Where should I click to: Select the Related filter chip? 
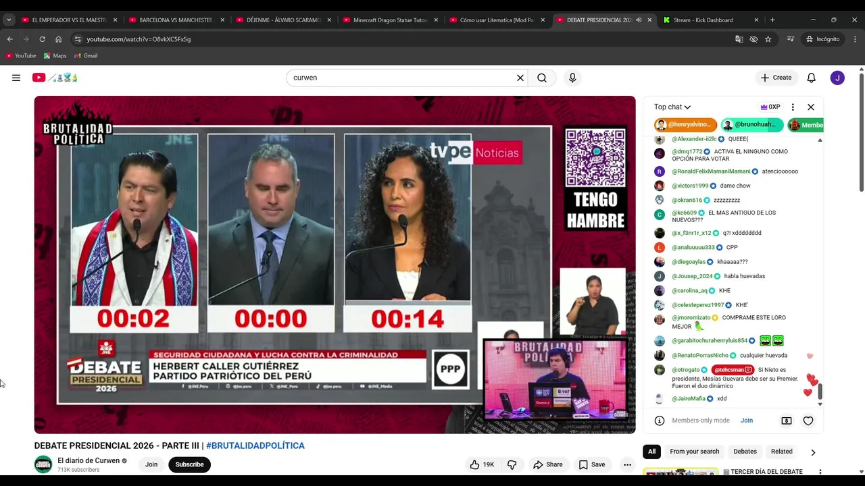point(782,452)
